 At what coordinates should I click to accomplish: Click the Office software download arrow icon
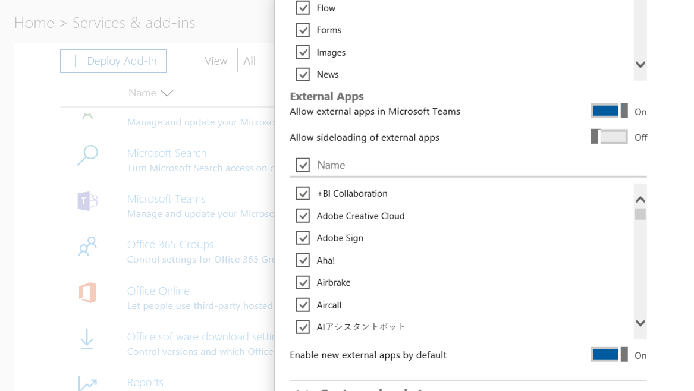(87, 339)
